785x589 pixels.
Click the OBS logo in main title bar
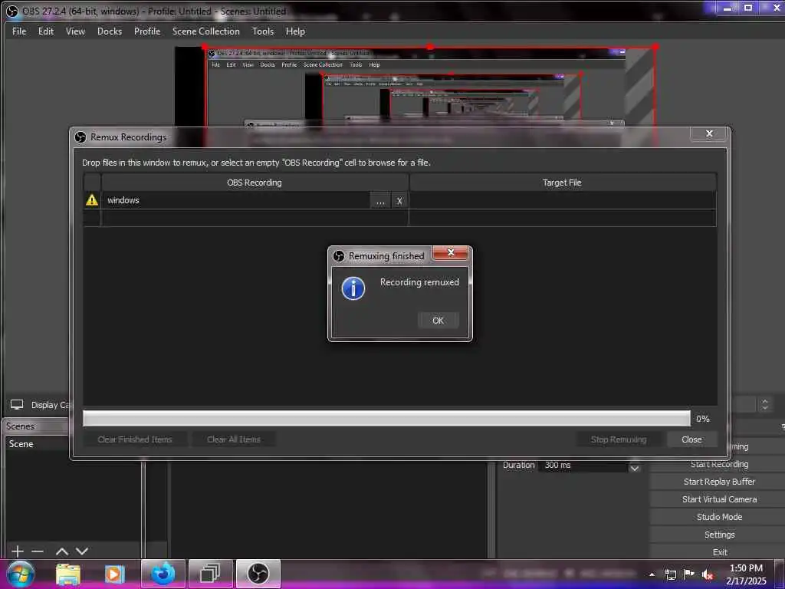[12, 11]
